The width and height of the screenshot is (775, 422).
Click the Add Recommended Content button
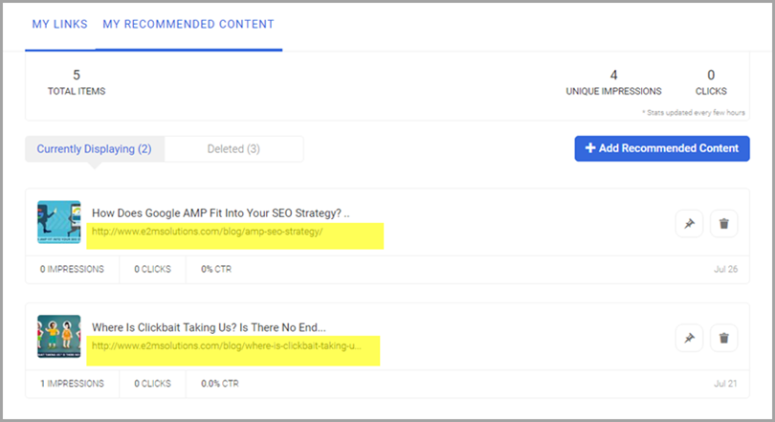click(661, 148)
